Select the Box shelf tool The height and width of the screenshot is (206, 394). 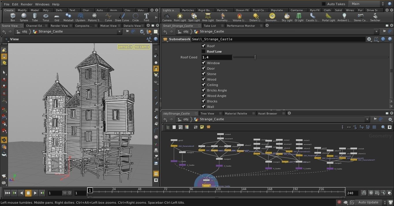13,17
